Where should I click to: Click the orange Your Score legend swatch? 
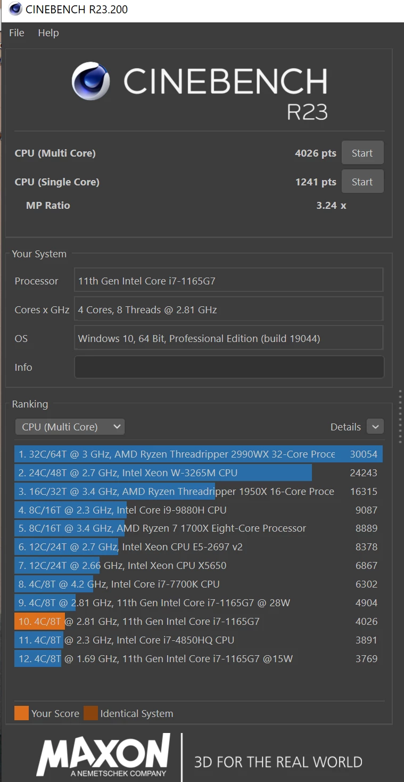tap(21, 713)
